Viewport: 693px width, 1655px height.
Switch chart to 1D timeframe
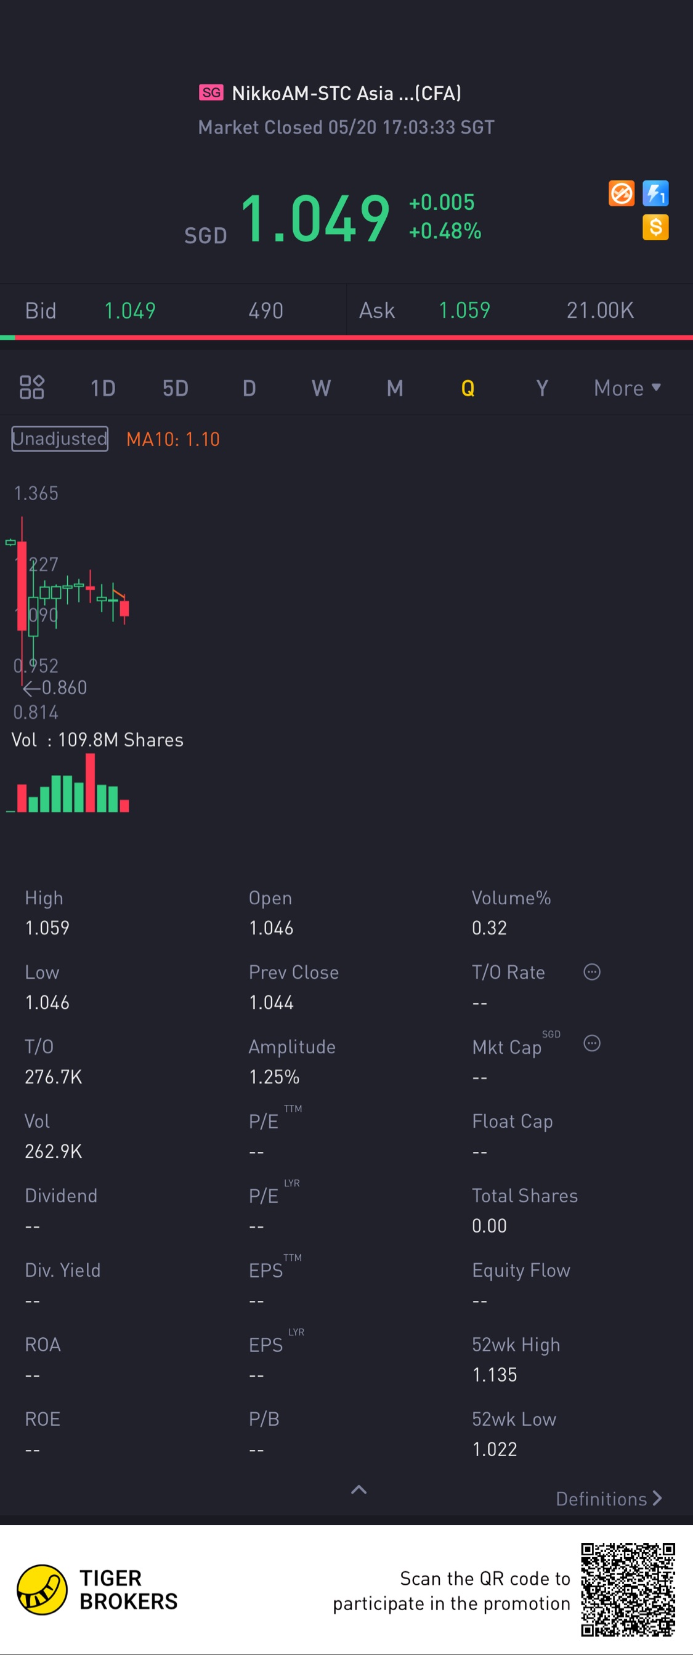pyautogui.click(x=103, y=388)
